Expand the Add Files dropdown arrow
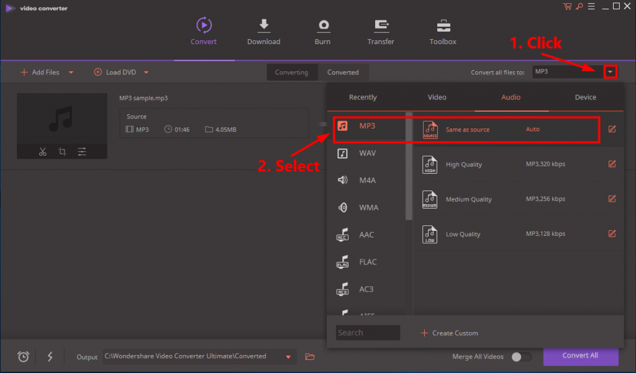The image size is (636, 373). pyautogui.click(x=71, y=73)
